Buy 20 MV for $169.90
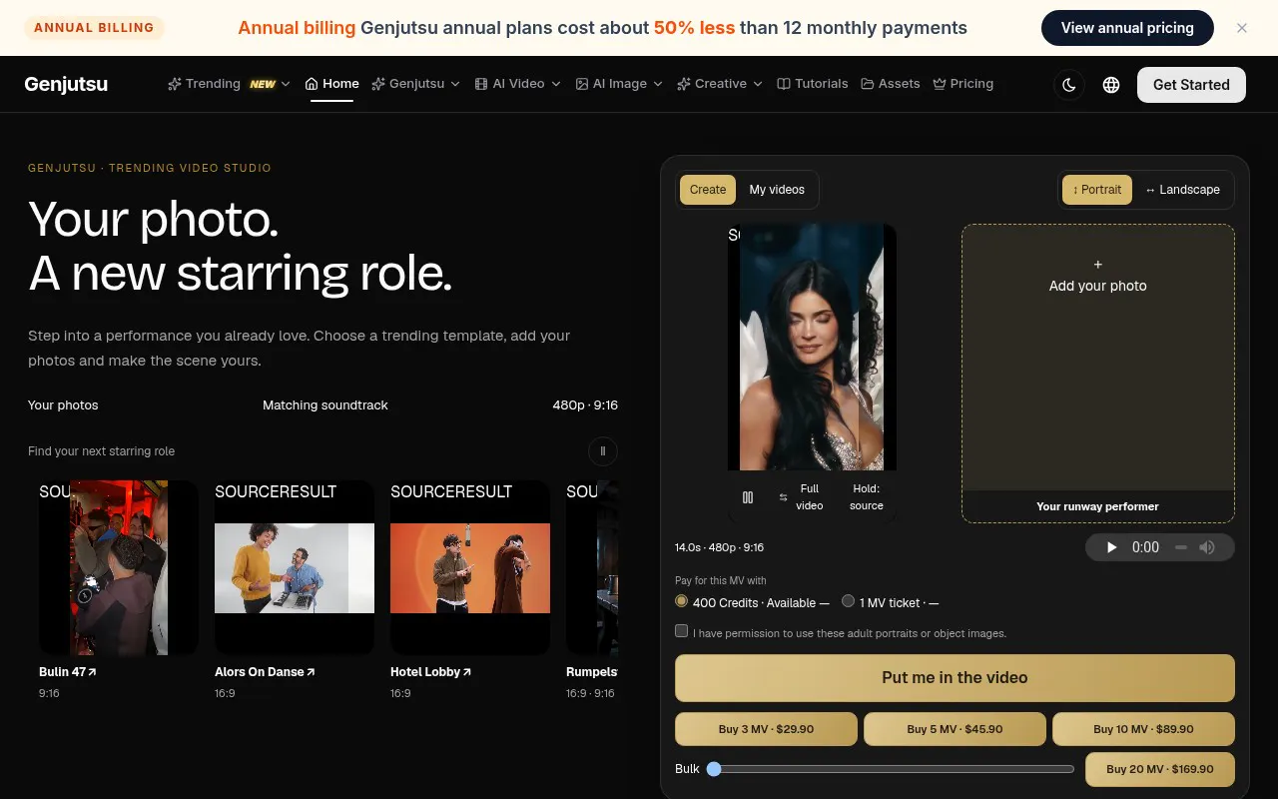The image size is (1278, 799). coord(1160,769)
